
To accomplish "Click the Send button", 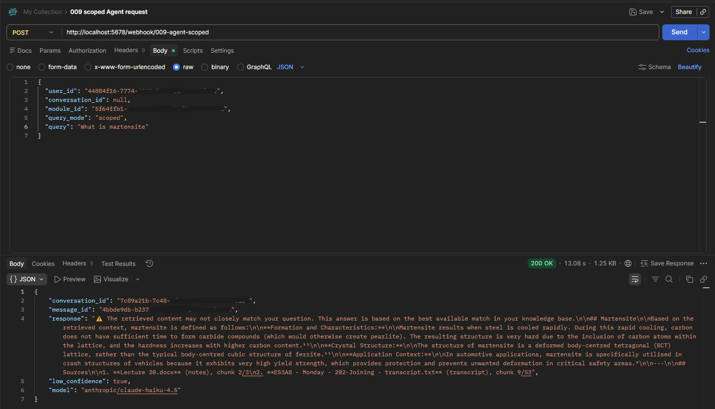I will coord(679,32).
